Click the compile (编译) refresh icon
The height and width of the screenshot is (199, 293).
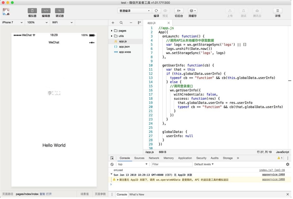point(156,11)
